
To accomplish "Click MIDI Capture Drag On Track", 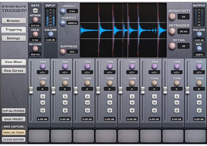I will click(x=14, y=133).
